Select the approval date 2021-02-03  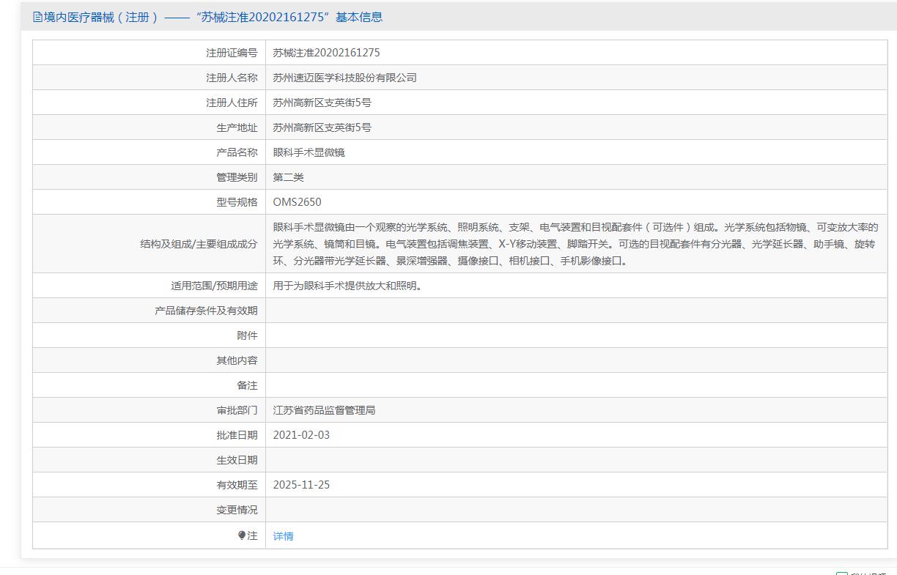click(301, 435)
